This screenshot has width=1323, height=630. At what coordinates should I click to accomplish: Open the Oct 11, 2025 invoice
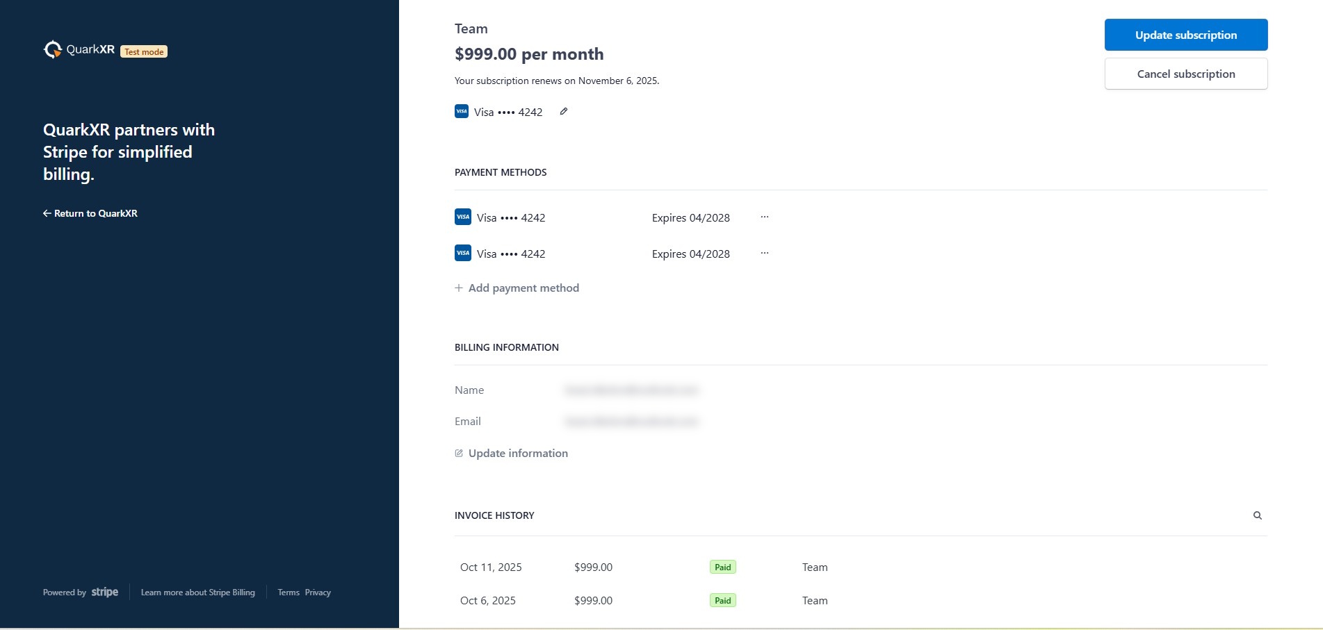861,567
